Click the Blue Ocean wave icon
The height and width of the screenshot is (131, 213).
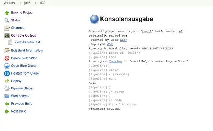(7, 66)
